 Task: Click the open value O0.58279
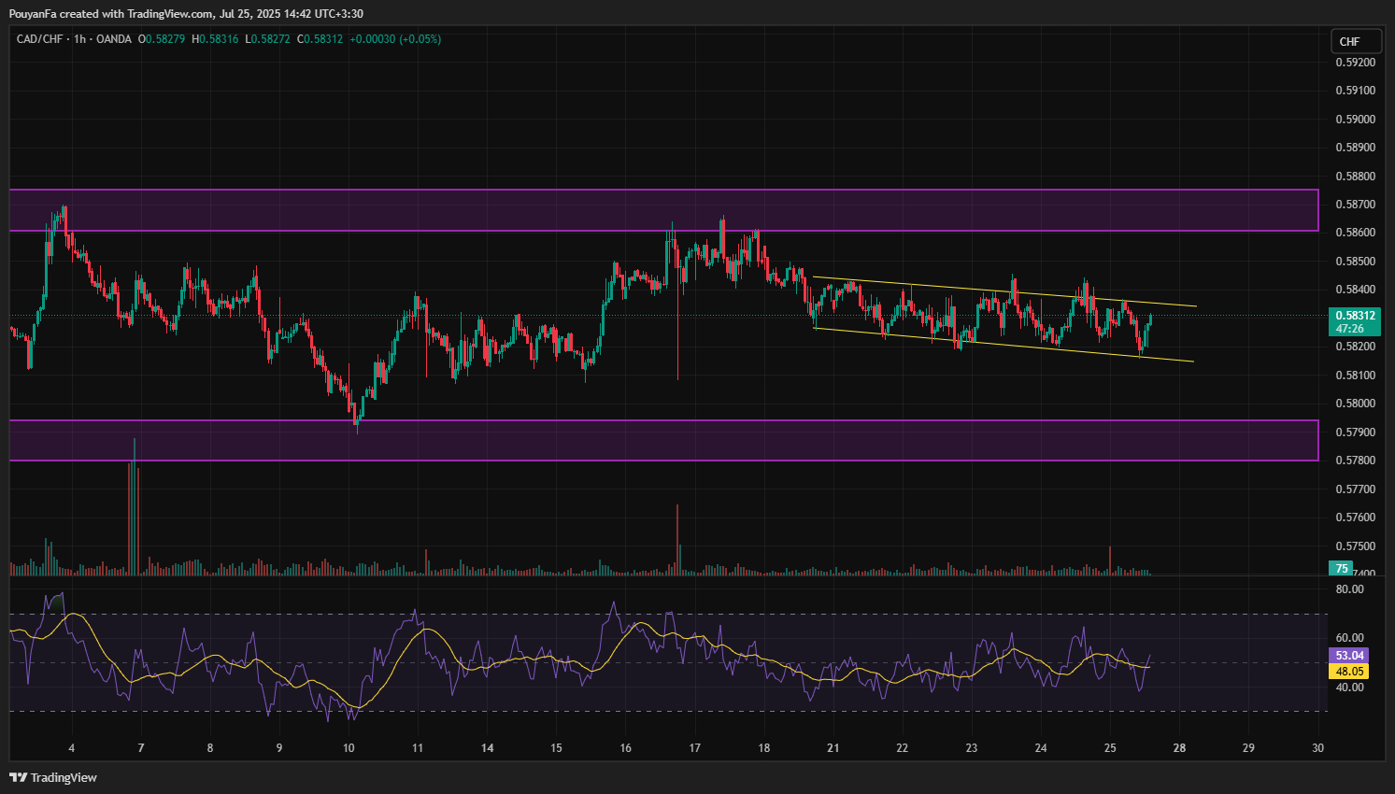click(162, 39)
